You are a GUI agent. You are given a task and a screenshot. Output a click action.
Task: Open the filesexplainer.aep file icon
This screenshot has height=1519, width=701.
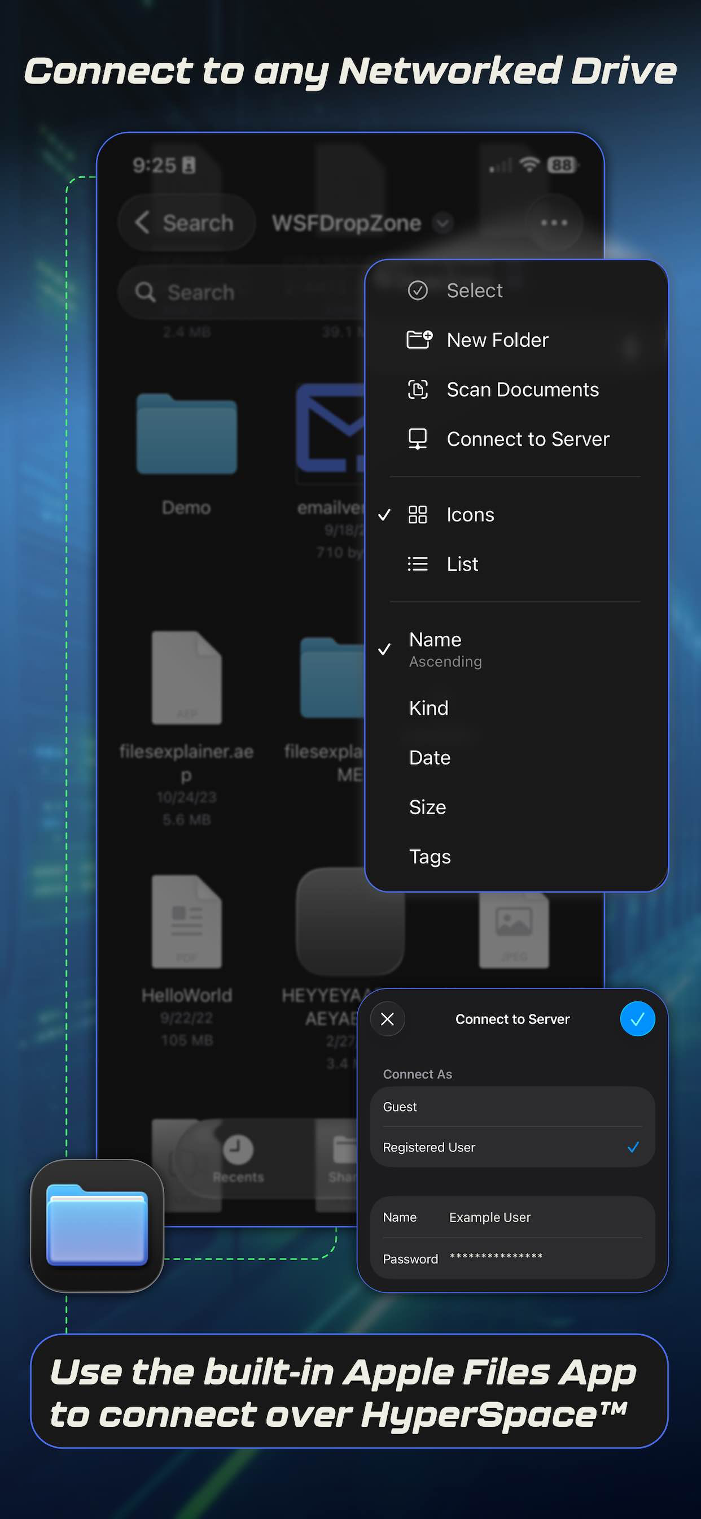tap(187, 678)
